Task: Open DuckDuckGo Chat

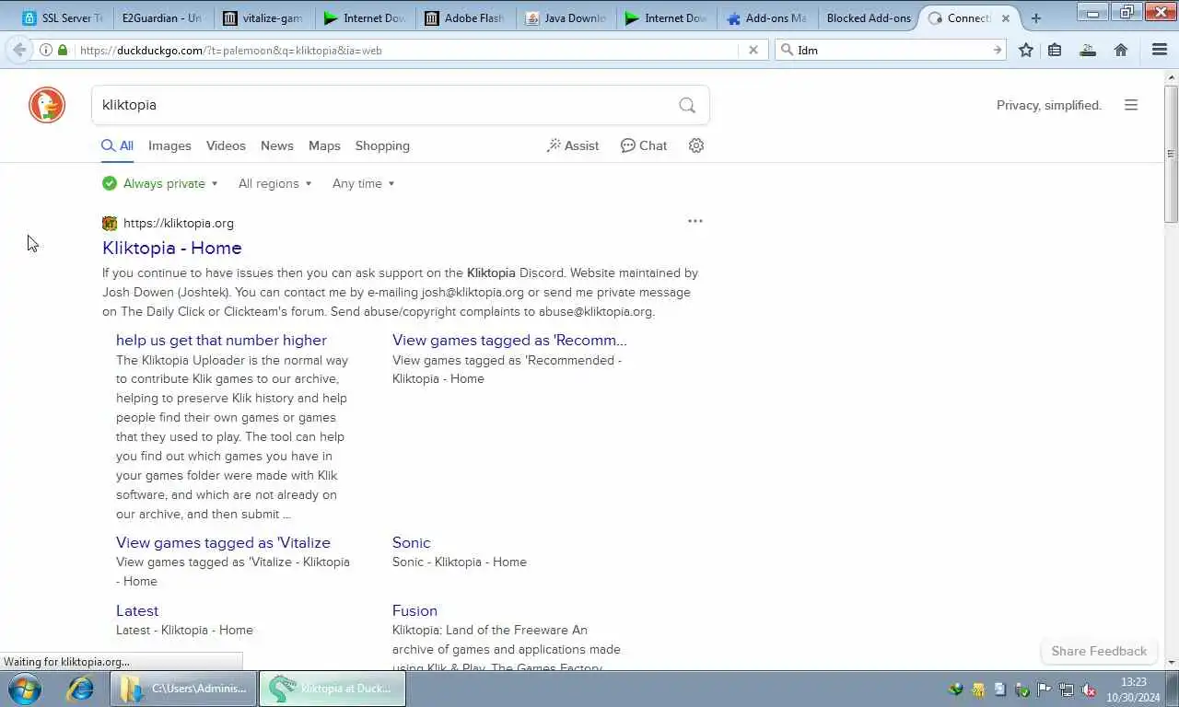Action: (644, 145)
